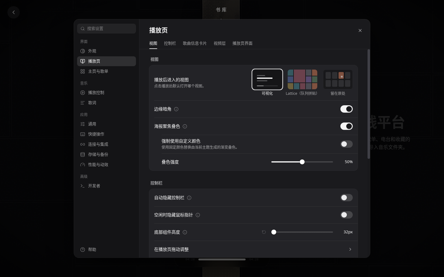Click the 书库 title in the background window

(221, 10)
